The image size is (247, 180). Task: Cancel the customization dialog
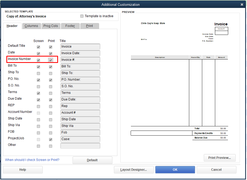pyautogui.click(x=216, y=170)
